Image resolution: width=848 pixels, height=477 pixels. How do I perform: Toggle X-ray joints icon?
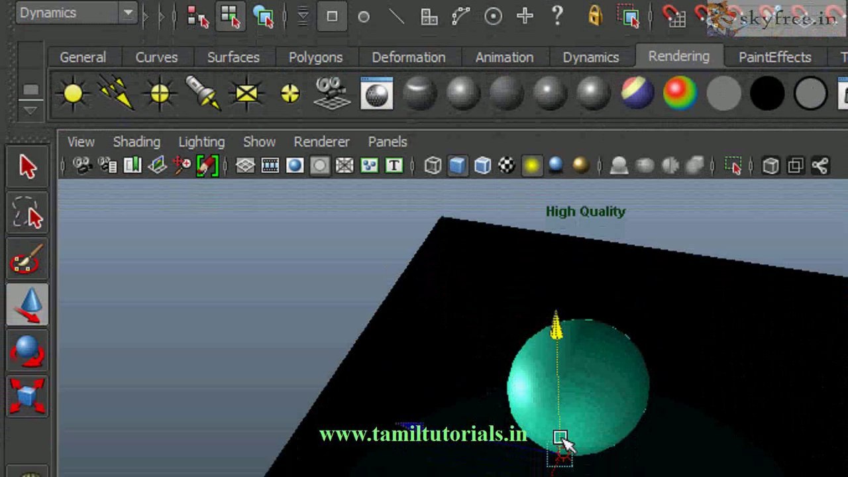pos(820,166)
